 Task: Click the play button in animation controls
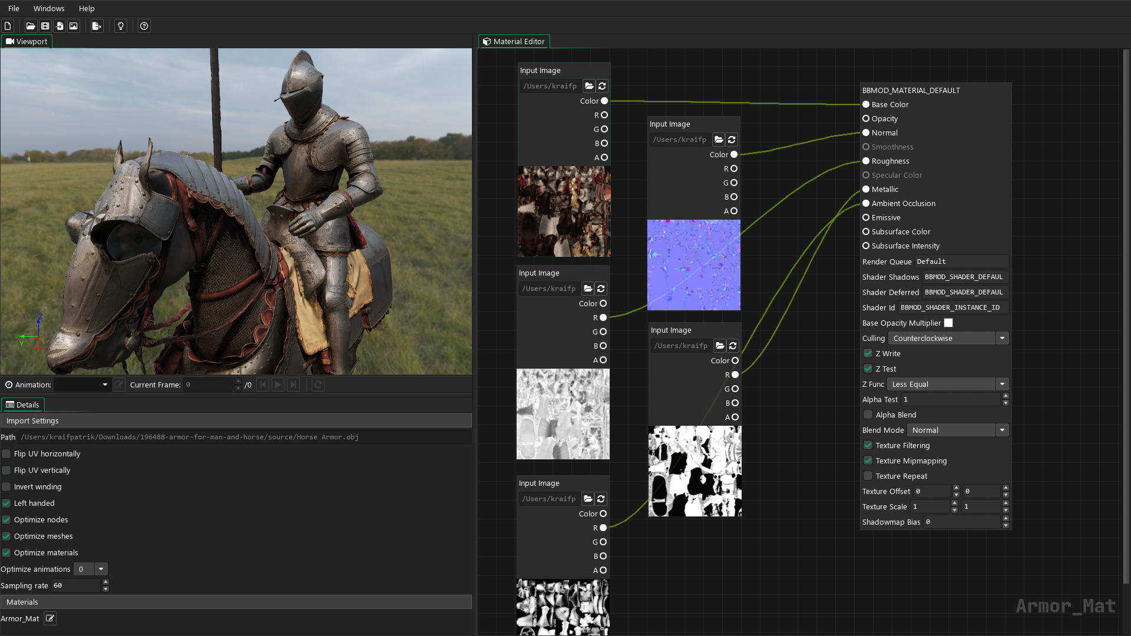click(278, 385)
